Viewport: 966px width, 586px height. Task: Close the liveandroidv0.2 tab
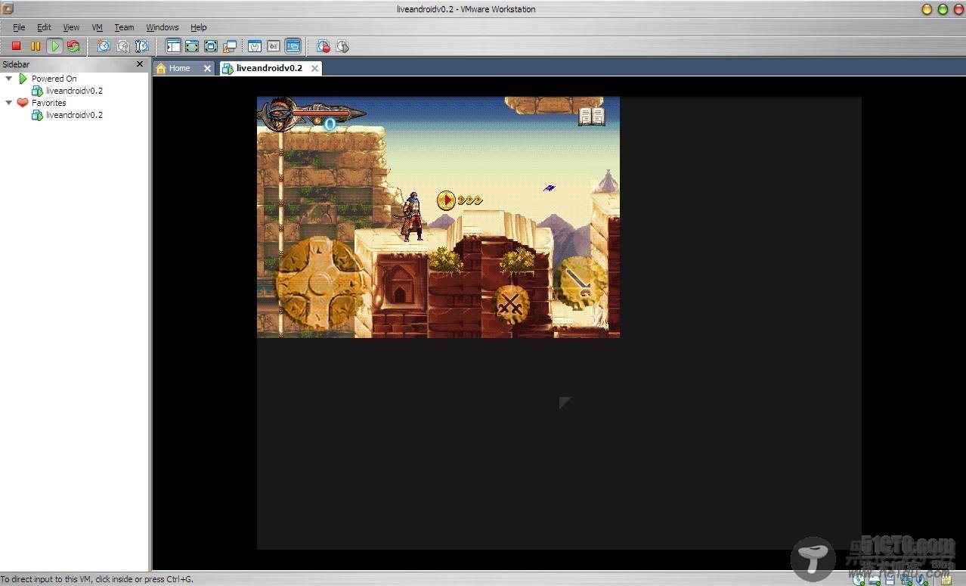click(314, 68)
